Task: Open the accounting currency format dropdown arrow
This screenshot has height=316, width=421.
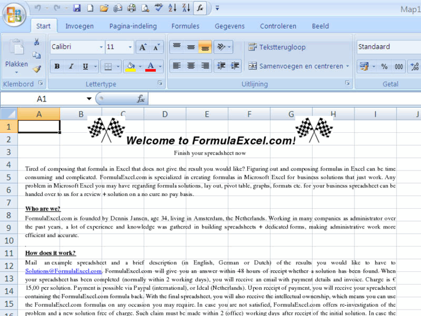Action: click(374, 67)
